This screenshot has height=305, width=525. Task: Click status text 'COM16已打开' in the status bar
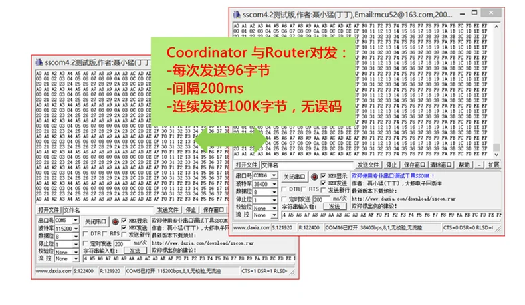pyautogui.click(x=340, y=228)
